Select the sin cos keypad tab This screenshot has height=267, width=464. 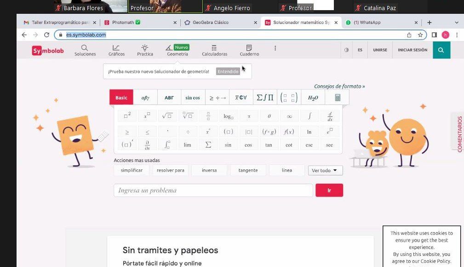tap(193, 98)
